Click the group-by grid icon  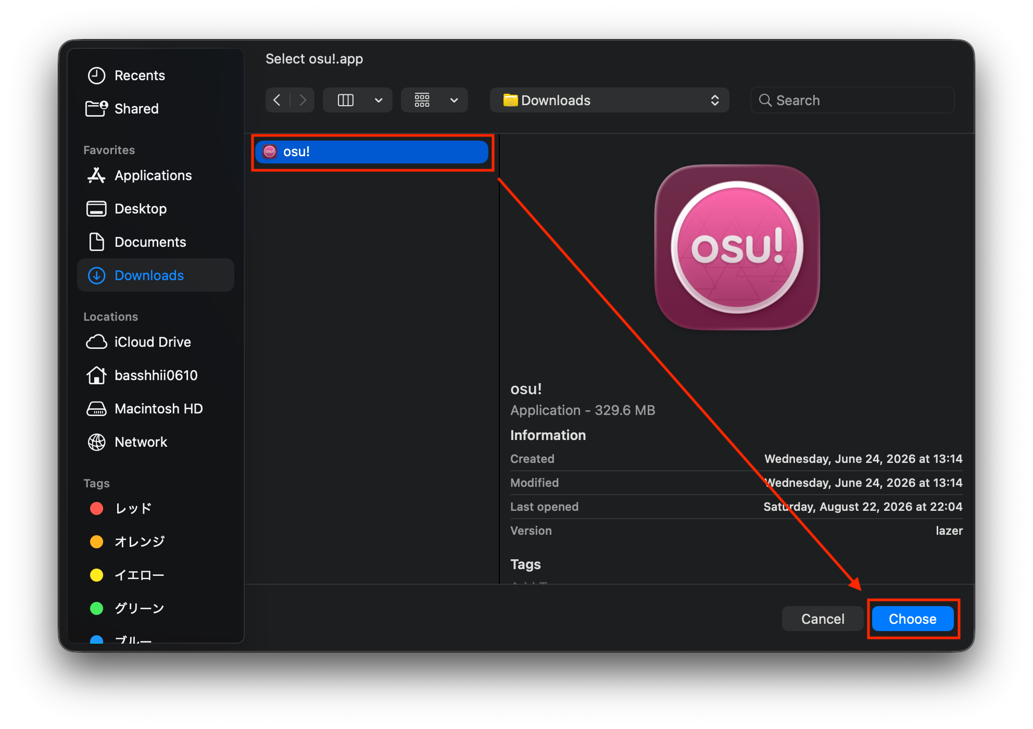point(422,100)
